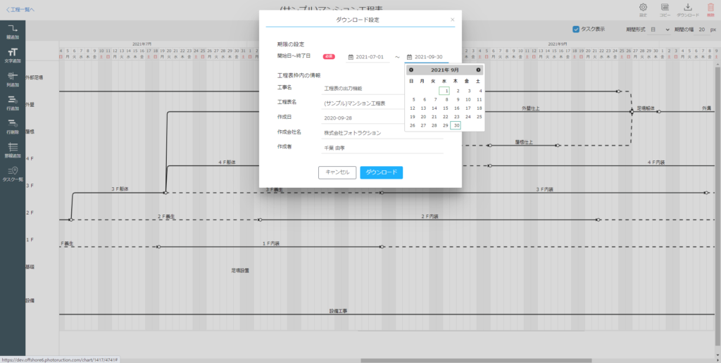Go back via 工程一覧へ link
This screenshot has width=721, height=363.
(x=20, y=9)
